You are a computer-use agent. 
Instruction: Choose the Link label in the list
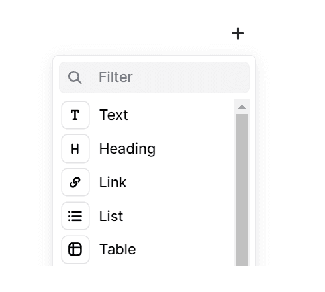pyautogui.click(x=113, y=182)
